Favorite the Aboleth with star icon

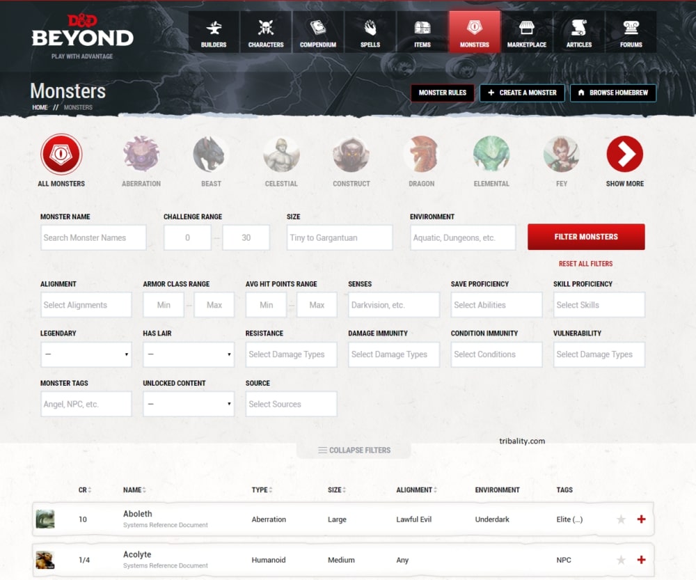(621, 519)
